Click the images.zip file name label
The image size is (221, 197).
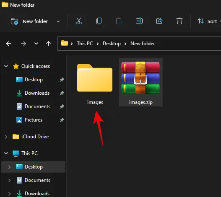click(x=141, y=102)
